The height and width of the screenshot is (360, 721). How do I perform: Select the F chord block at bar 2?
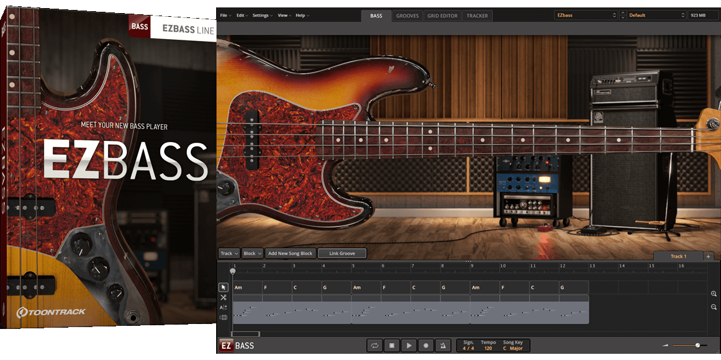(277, 288)
